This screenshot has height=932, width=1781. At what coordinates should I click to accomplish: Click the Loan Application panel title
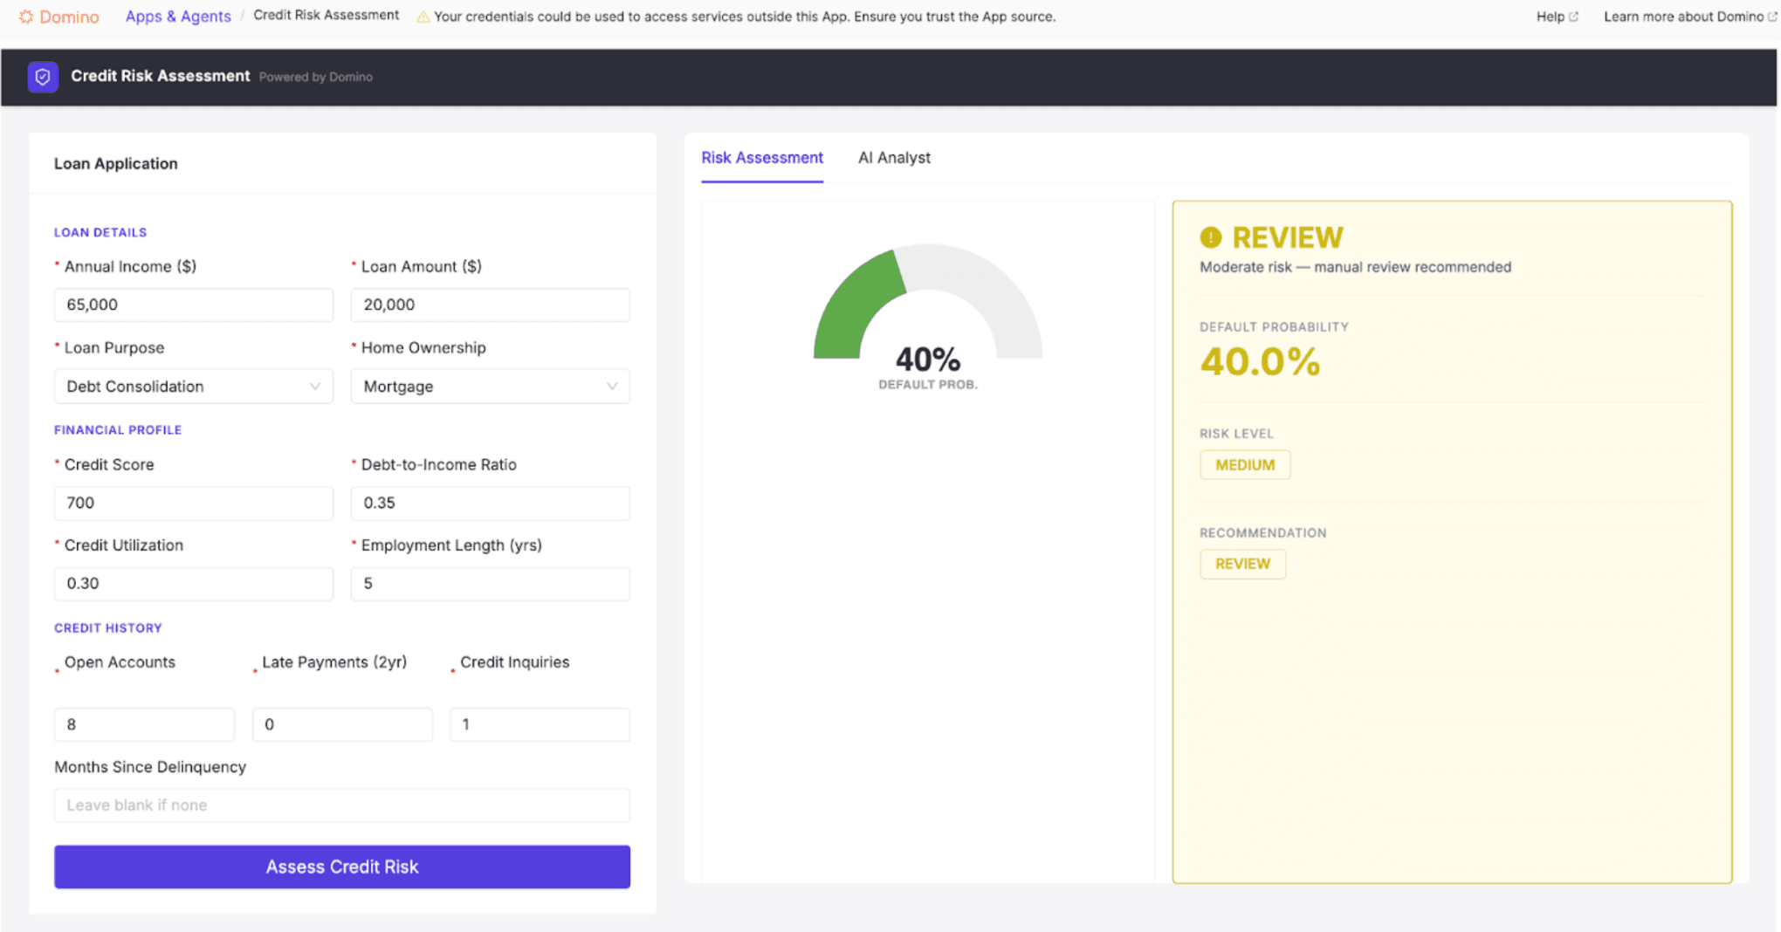coord(116,163)
